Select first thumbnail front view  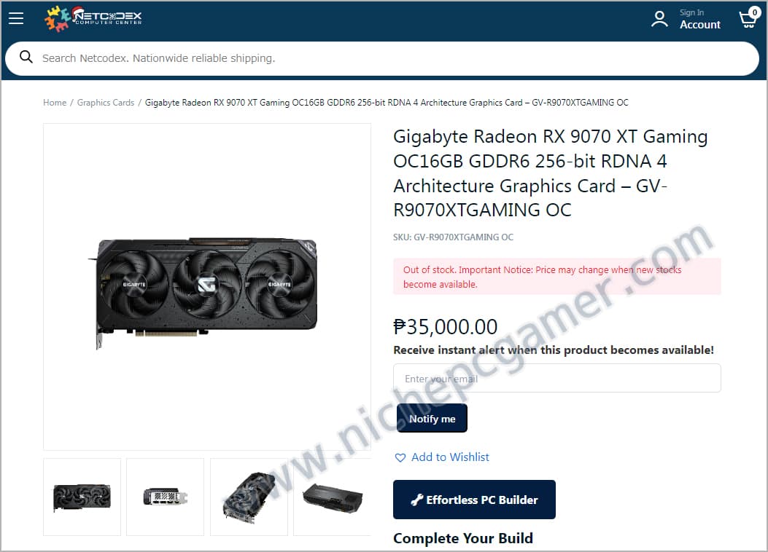82,497
